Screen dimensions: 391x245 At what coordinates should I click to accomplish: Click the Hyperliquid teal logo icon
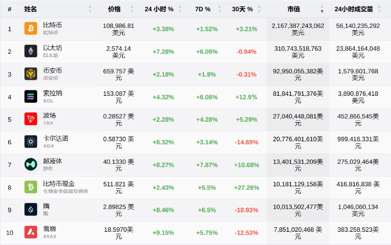(31, 164)
